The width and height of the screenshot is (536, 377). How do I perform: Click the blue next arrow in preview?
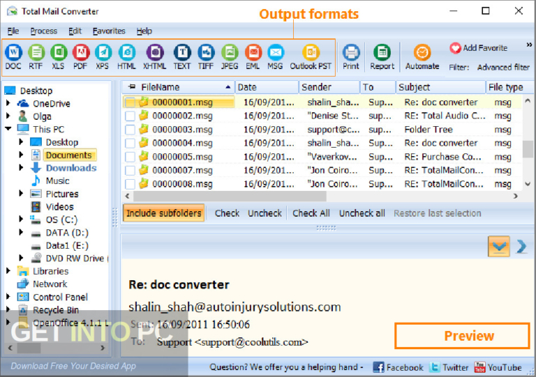click(x=521, y=246)
